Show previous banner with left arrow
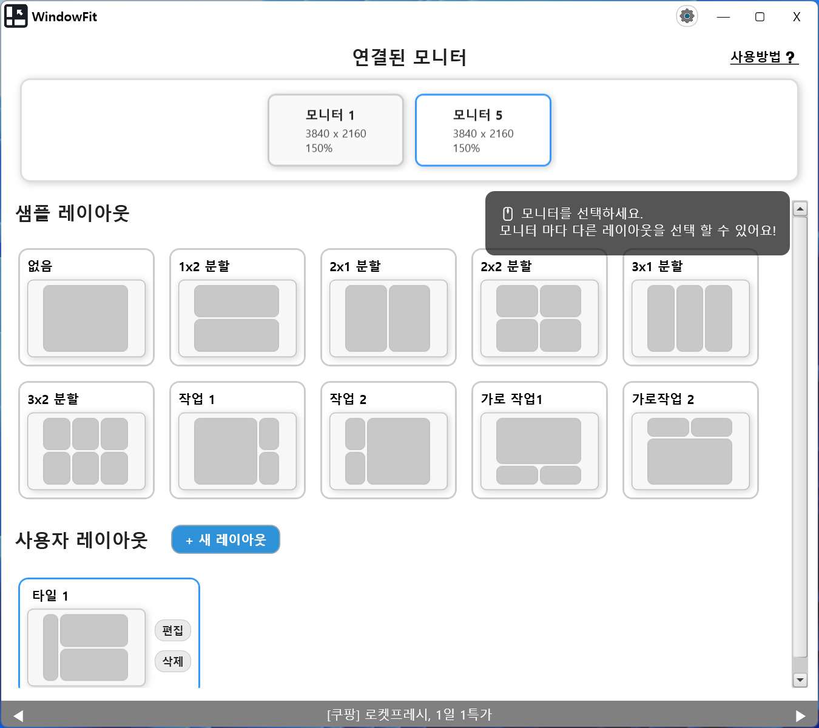819x728 pixels. click(18, 716)
